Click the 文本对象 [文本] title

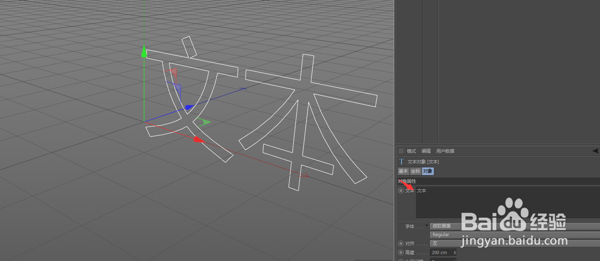tap(423, 162)
